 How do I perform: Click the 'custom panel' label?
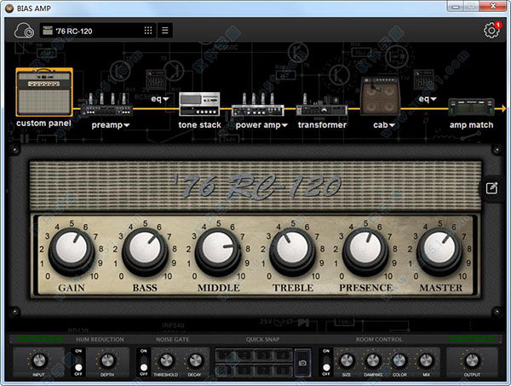coord(43,124)
